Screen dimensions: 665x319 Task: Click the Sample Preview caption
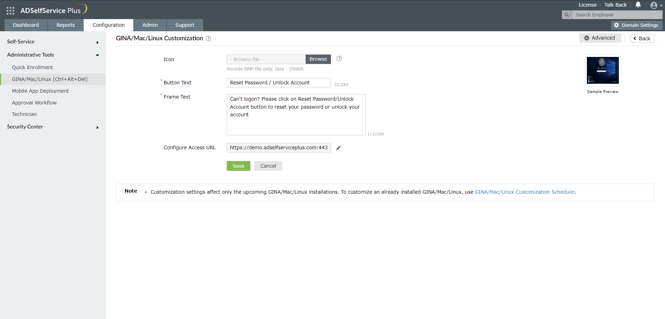pos(603,92)
